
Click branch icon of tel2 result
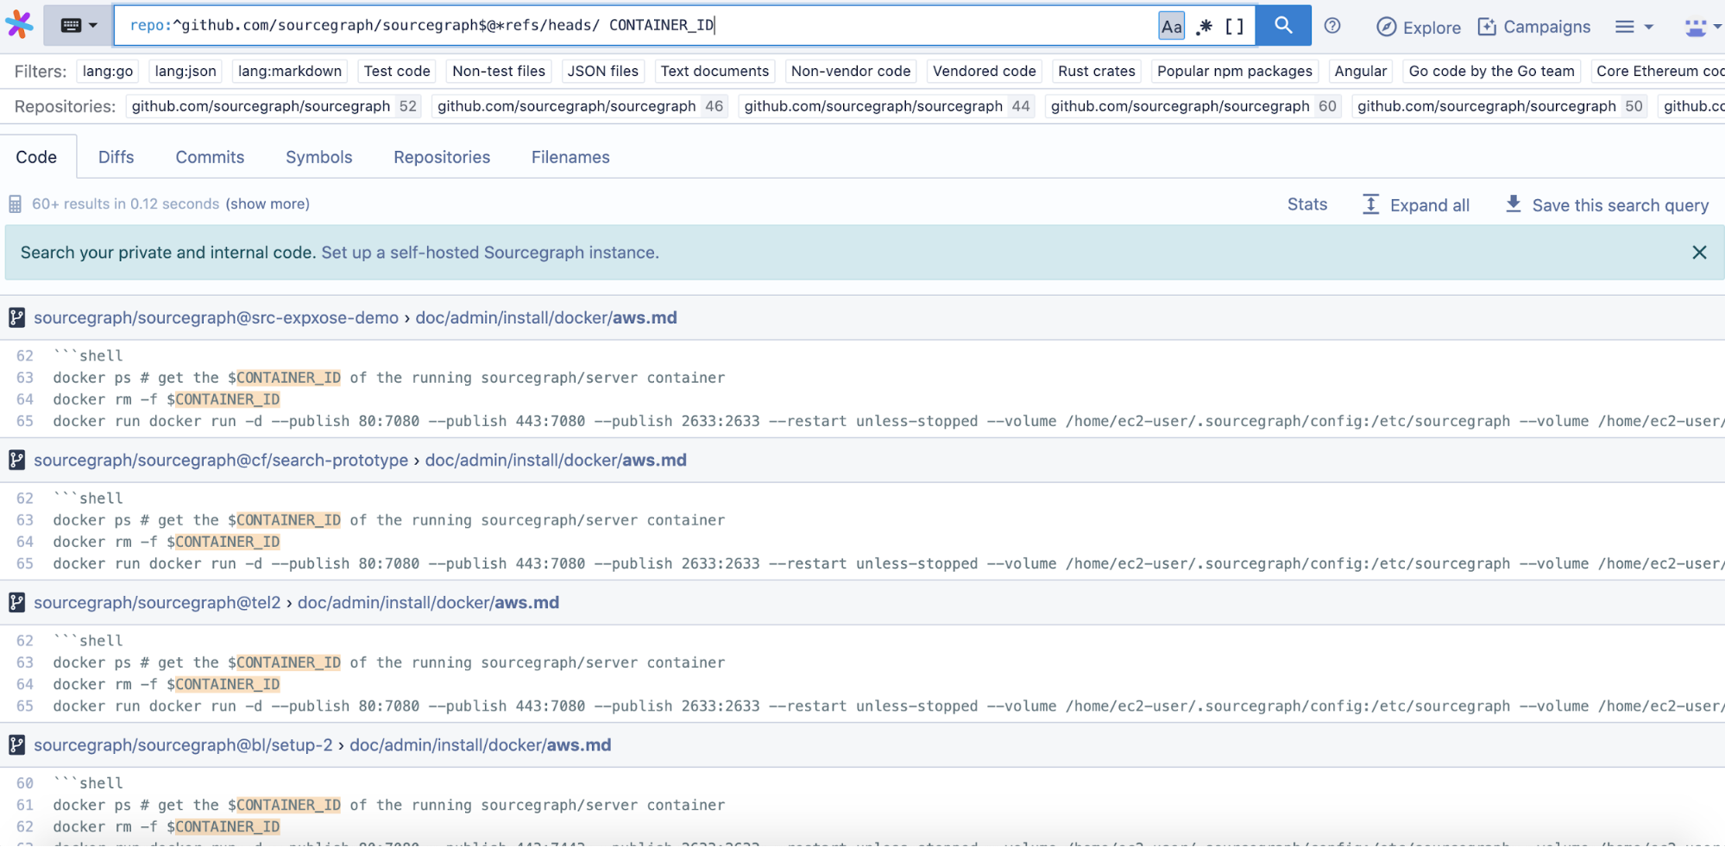coord(16,603)
